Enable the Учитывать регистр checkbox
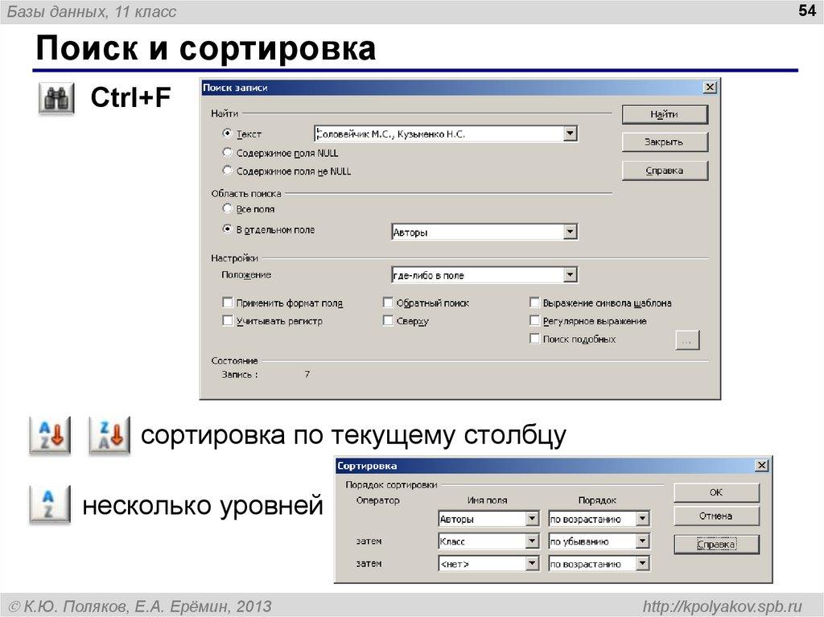824x617 pixels. coord(229,320)
